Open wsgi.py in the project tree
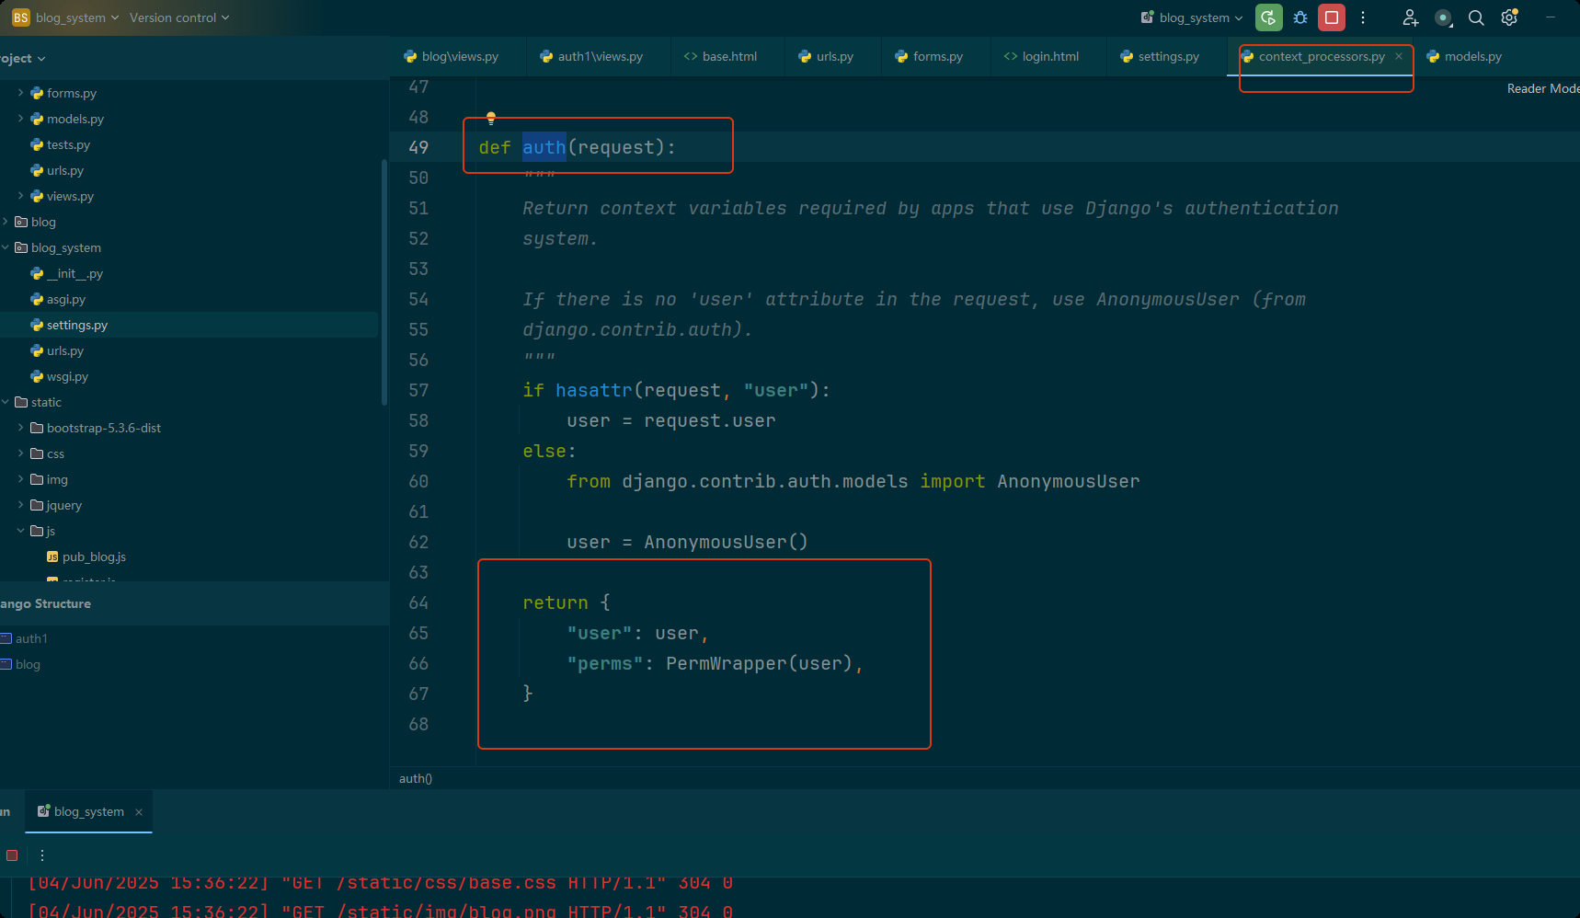 coord(67,376)
